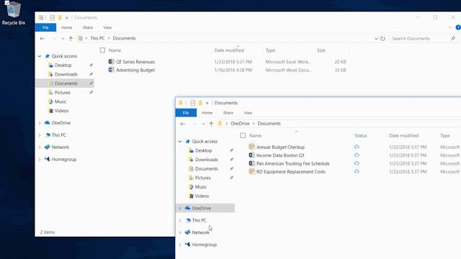This screenshot has height=259, width=461.
Task: Collapse Quick access in back window
Action: (40, 56)
